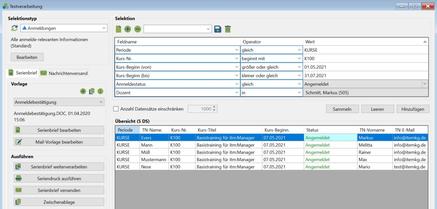The width and height of the screenshot is (437, 209).
Task: Select the Serienbrief tab
Action: pos(23,73)
